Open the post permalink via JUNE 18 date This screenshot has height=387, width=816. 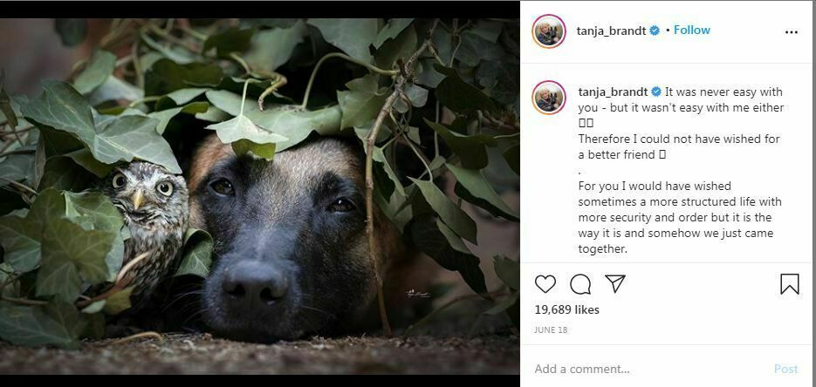tap(550, 330)
